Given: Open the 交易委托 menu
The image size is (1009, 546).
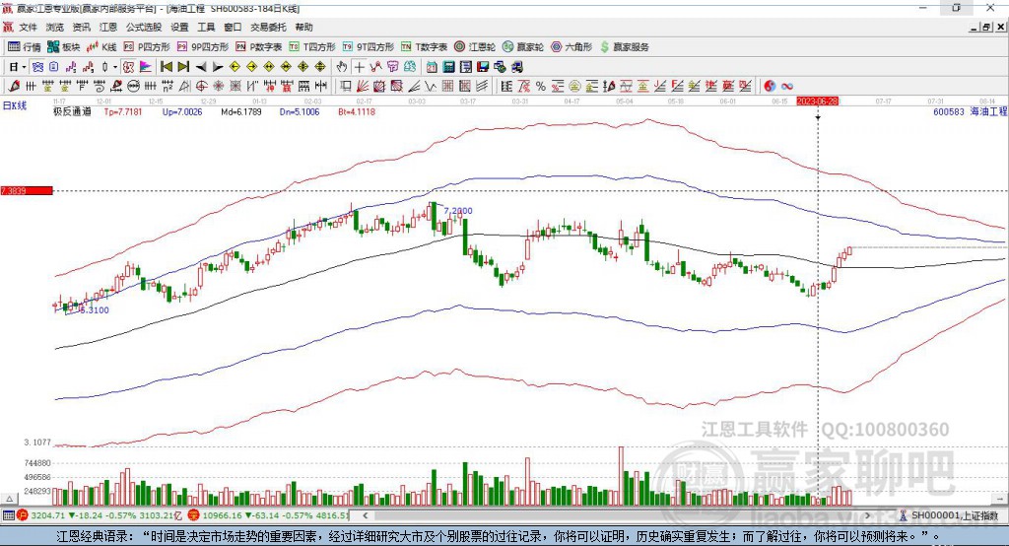Looking at the screenshot, I should click(268, 27).
